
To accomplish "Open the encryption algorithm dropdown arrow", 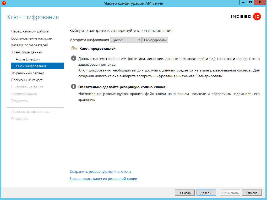I will point(139,40).
